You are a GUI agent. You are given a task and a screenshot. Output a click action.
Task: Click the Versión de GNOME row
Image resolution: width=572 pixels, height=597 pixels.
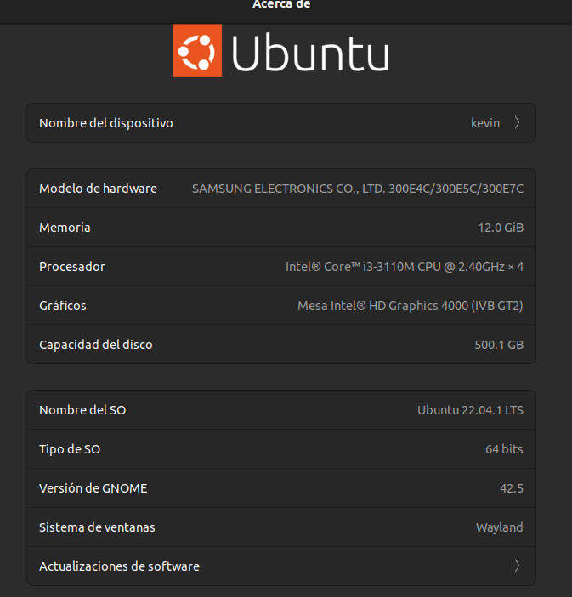click(x=281, y=488)
